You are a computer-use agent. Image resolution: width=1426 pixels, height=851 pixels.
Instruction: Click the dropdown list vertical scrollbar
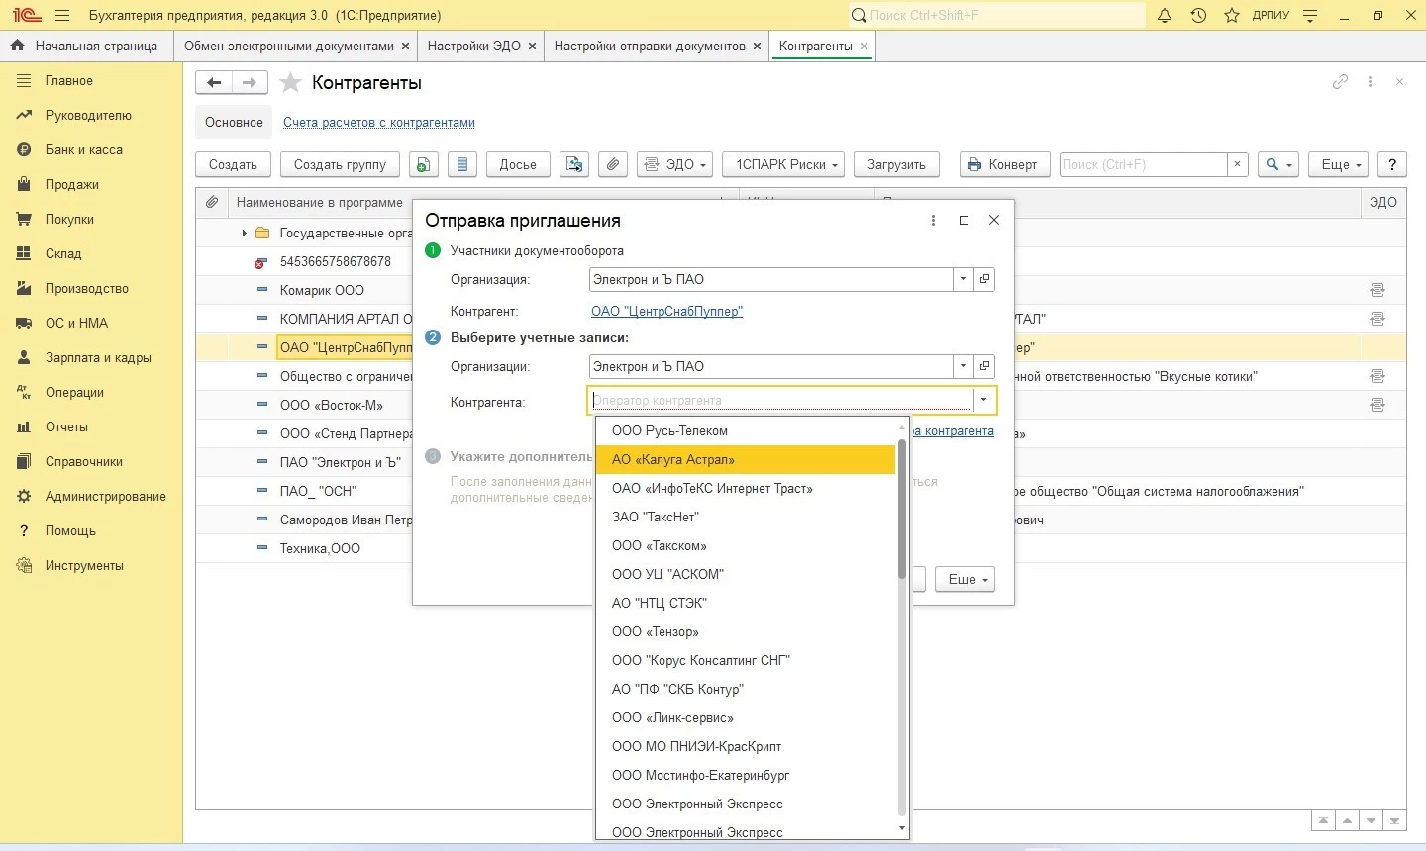point(902,510)
